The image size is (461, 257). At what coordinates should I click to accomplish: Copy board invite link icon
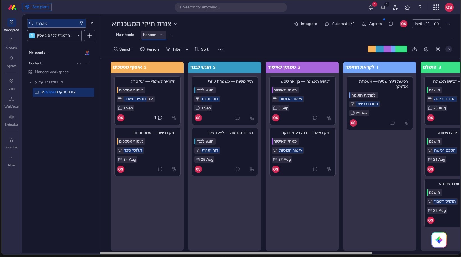point(436,24)
